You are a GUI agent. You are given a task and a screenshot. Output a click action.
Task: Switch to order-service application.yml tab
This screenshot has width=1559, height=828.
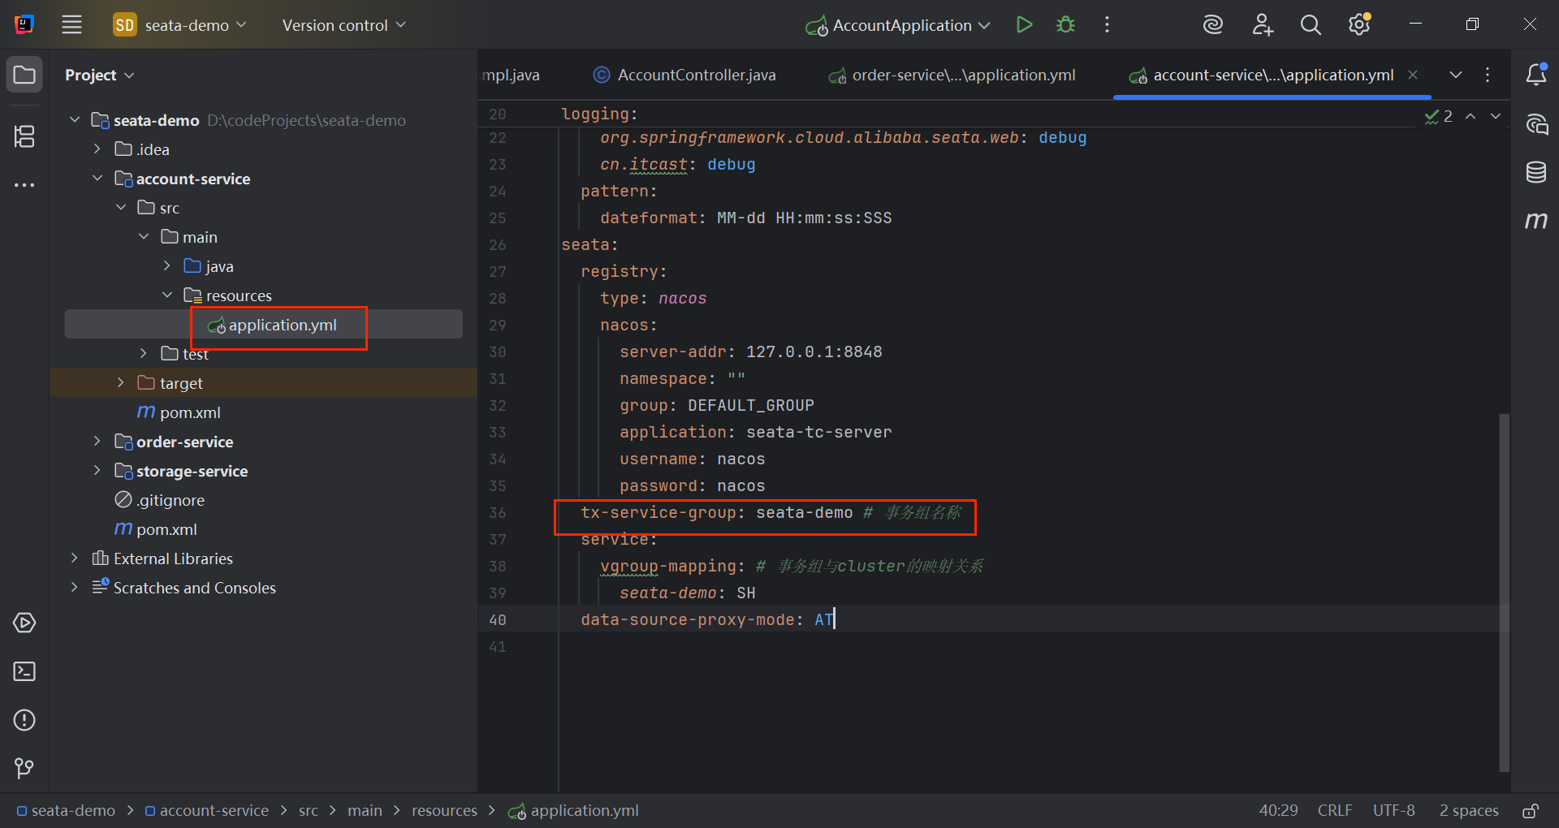[x=952, y=75]
